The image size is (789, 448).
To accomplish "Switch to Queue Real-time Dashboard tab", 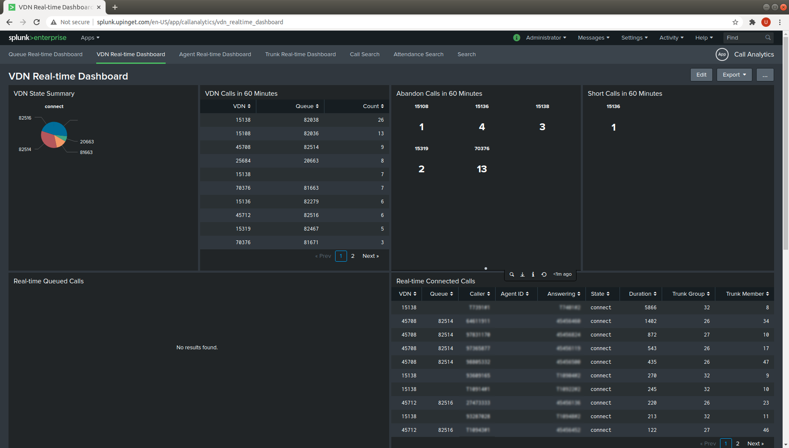I will pyautogui.click(x=46, y=54).
